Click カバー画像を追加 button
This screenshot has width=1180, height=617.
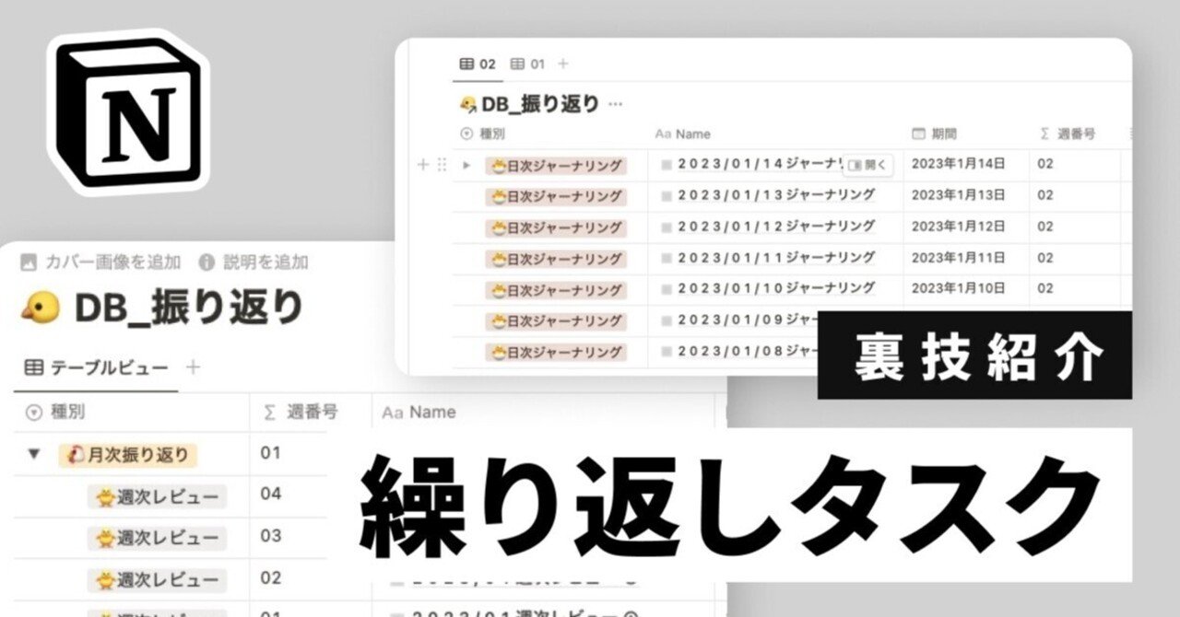tap(100, 262)
